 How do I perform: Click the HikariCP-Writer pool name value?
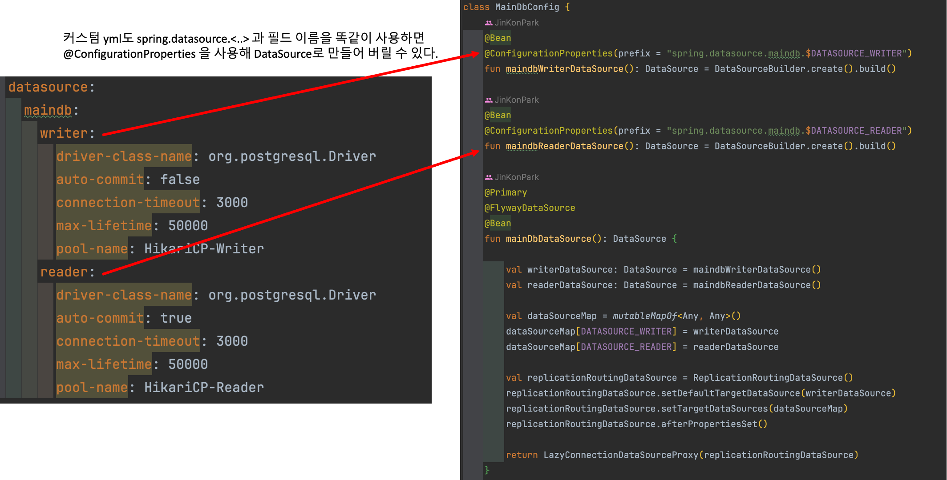[204, 249]
